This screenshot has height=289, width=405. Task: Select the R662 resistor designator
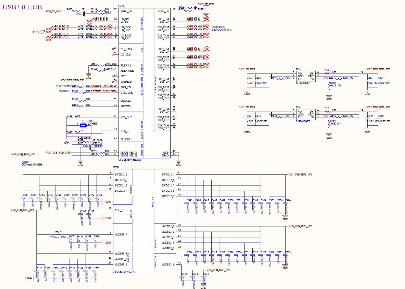click(x=333, y=121)
